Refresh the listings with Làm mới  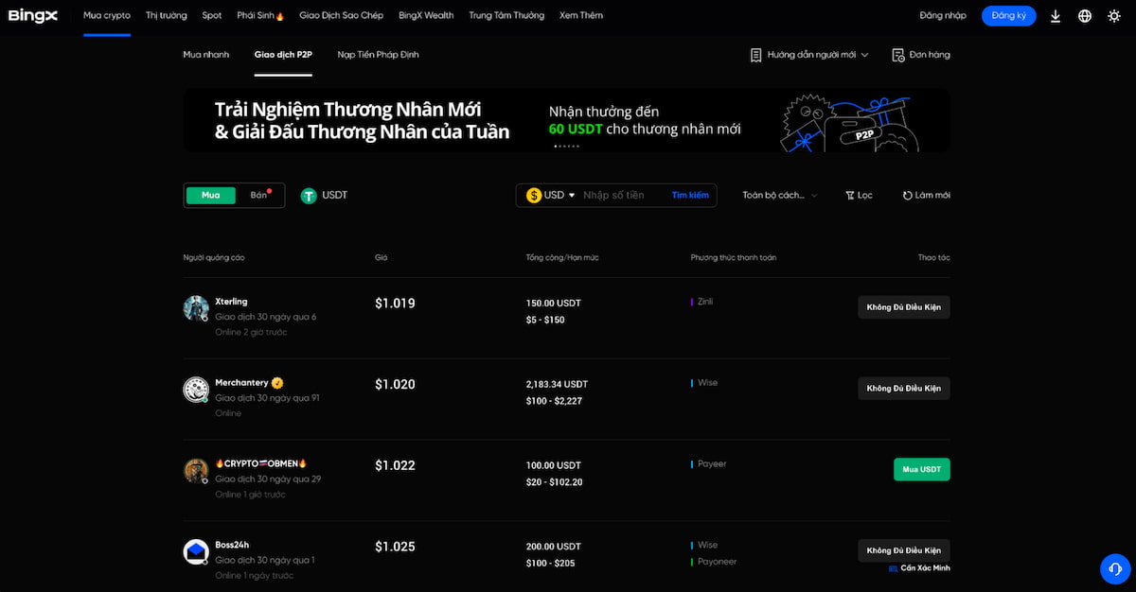tap(926, 195)
